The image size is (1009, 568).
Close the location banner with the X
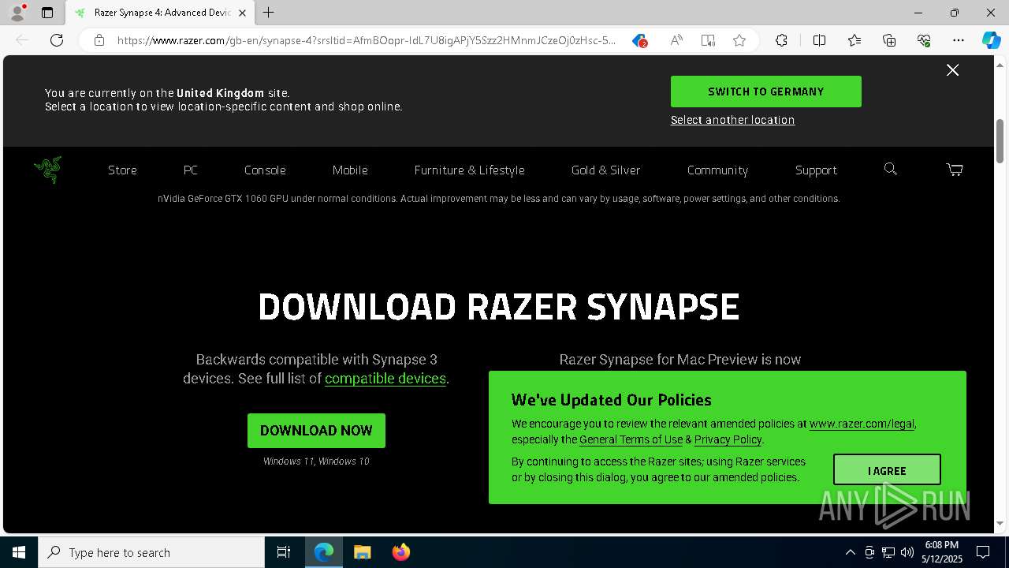(x=952, y=70)
